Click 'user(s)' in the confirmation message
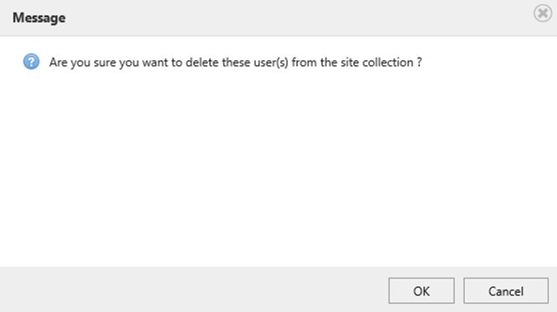This screenshot has width=557, height=312. pos(271,63)
